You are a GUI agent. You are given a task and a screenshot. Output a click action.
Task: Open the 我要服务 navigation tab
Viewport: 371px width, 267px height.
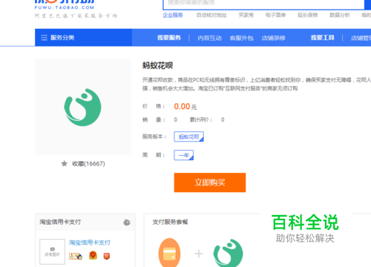click(169, 38)
